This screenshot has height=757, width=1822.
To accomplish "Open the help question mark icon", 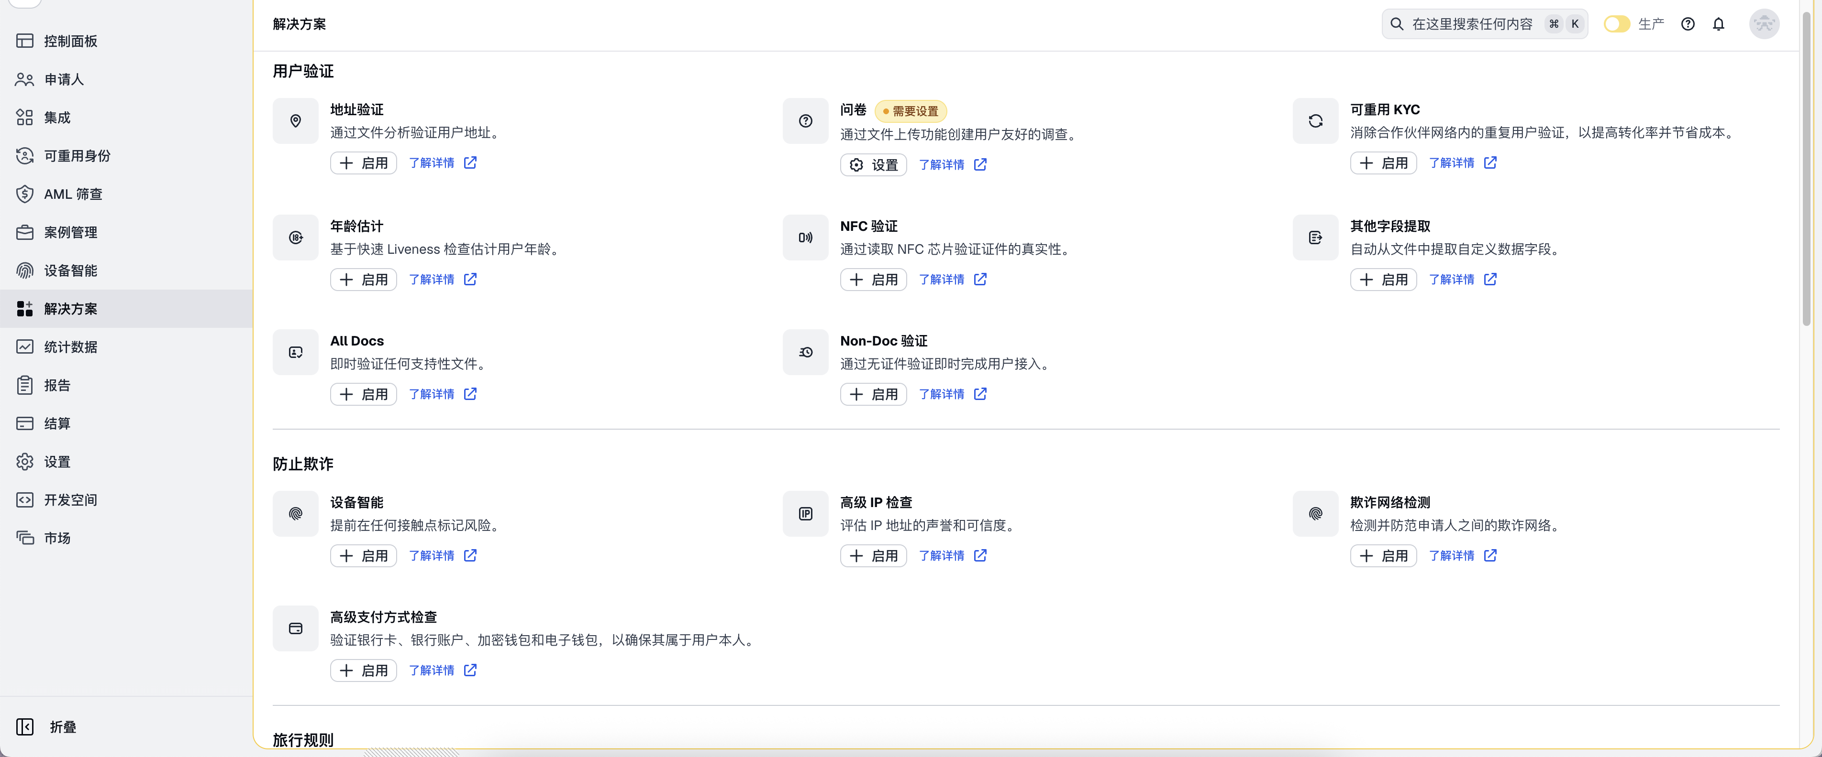I will [1688, 24].
